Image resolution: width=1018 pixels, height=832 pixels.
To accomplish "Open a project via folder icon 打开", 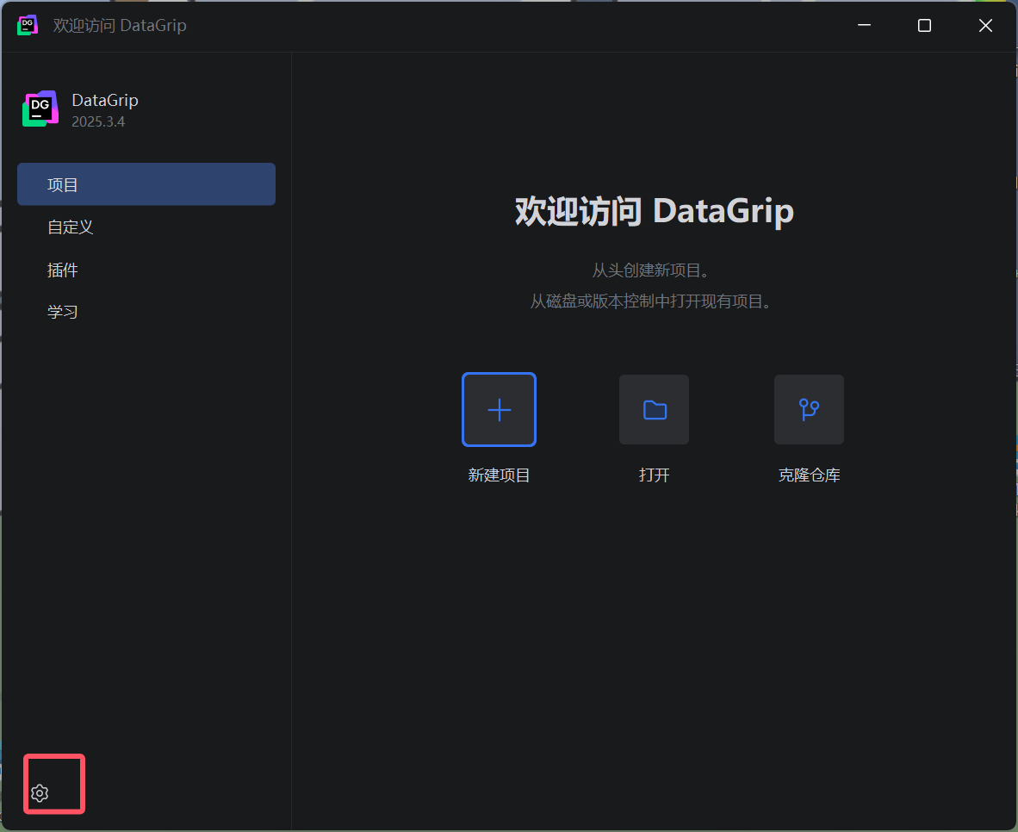I will click(x=654, y=409).
